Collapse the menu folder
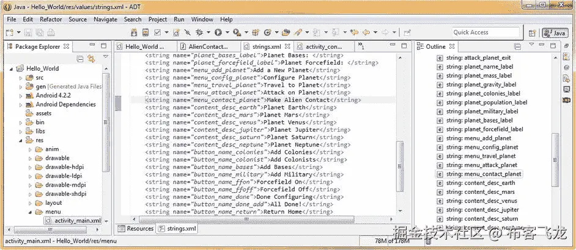The width and height of the screenshot is (576, 250). pyautogui.click(x=31, y=212)
